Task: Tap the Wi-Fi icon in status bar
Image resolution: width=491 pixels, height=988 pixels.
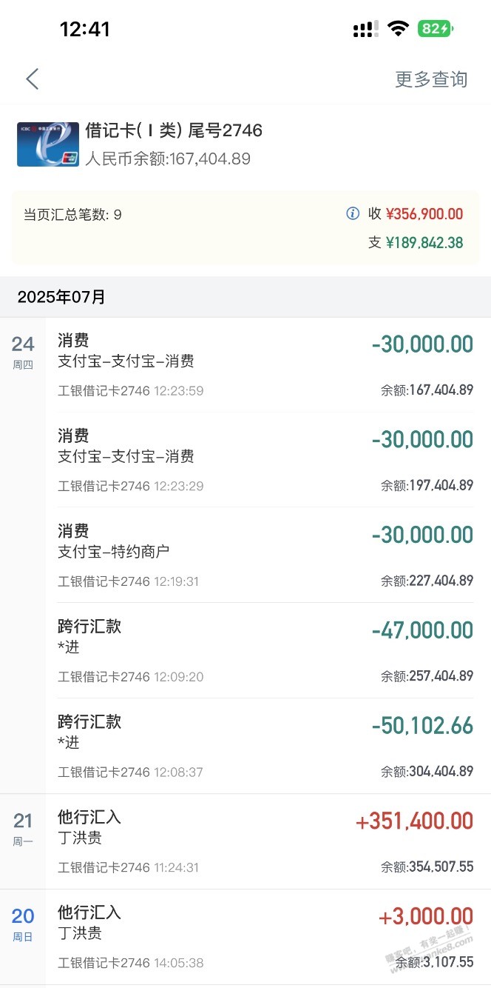Action: pyautogui.click(x=398, y=29)
